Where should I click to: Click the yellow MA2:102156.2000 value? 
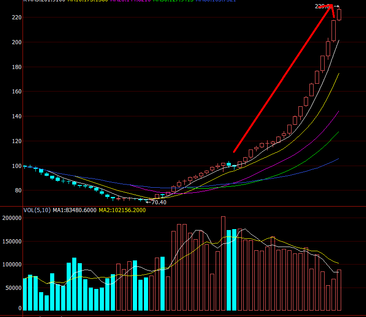point(122,210)
